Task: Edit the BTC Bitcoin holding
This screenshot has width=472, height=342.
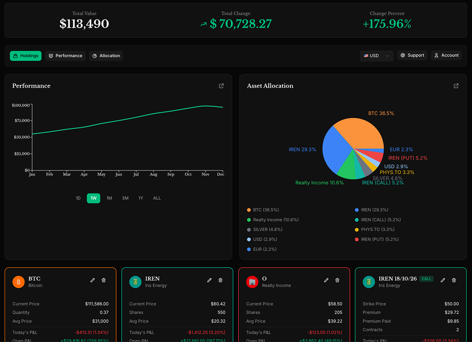Action: click(x=92, y=280)
